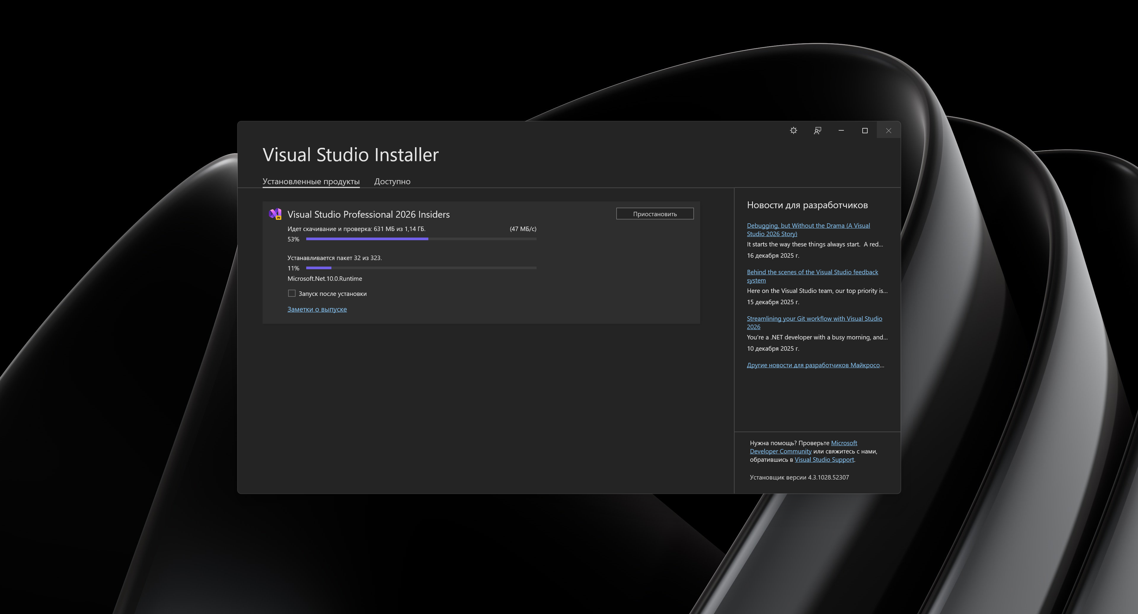Switch to the Доступно tab
The width and height of the screenshot is (1138, 614).
[x=392, y=182]
